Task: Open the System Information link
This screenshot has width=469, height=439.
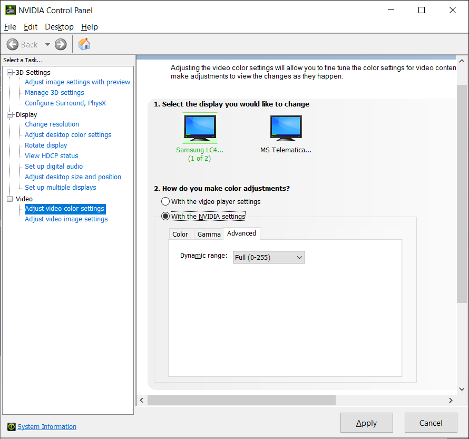Action: (x=47, y=427)
